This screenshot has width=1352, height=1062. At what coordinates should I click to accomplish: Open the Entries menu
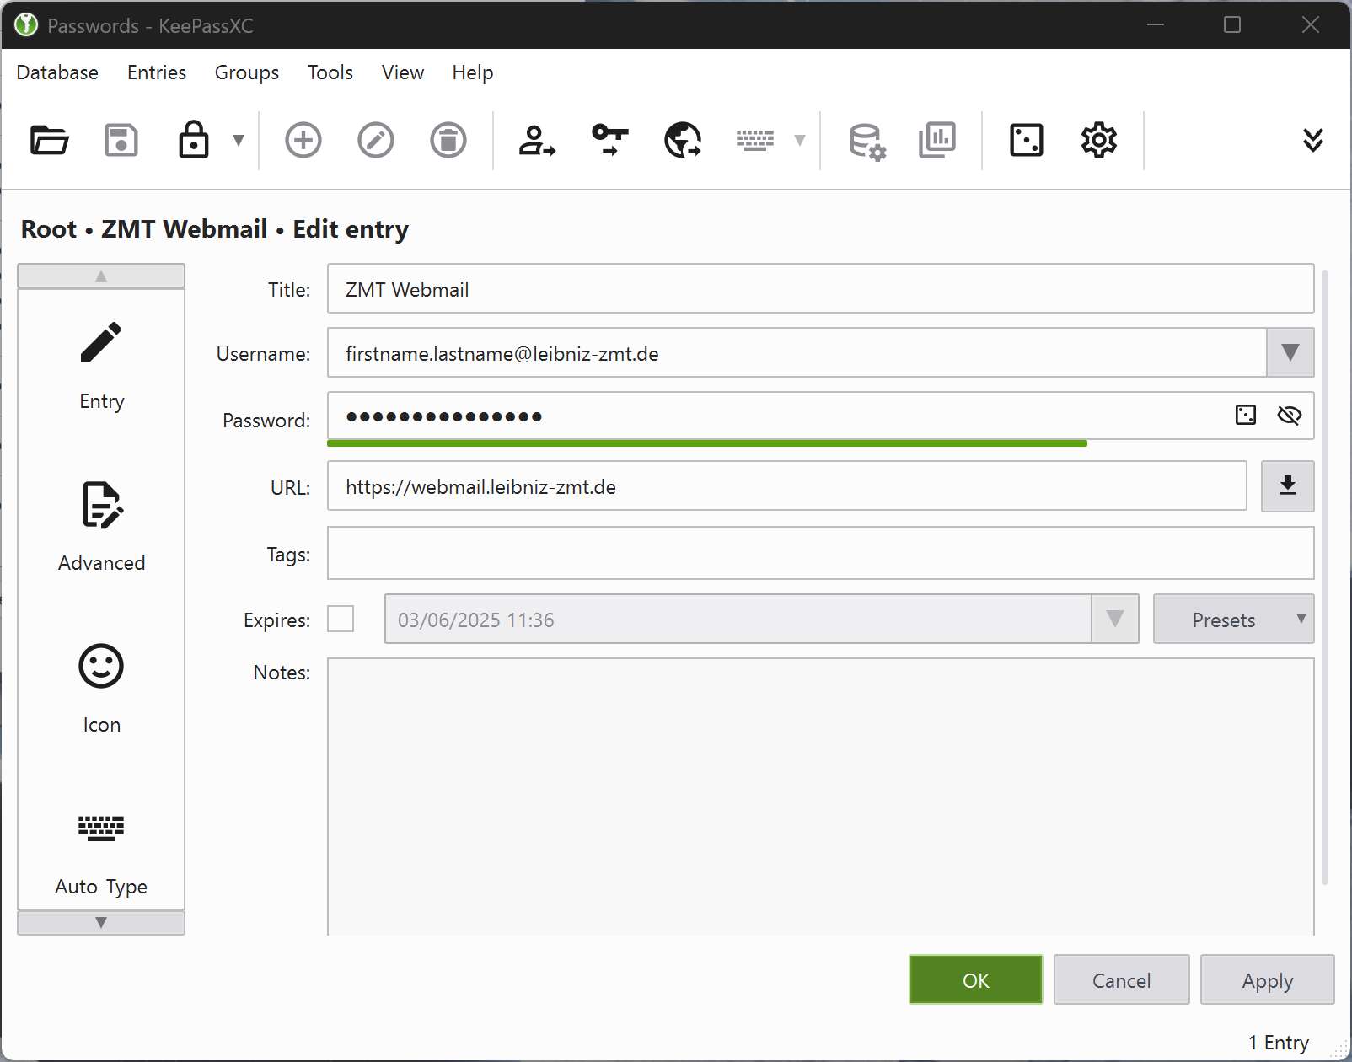coord(157,72)
